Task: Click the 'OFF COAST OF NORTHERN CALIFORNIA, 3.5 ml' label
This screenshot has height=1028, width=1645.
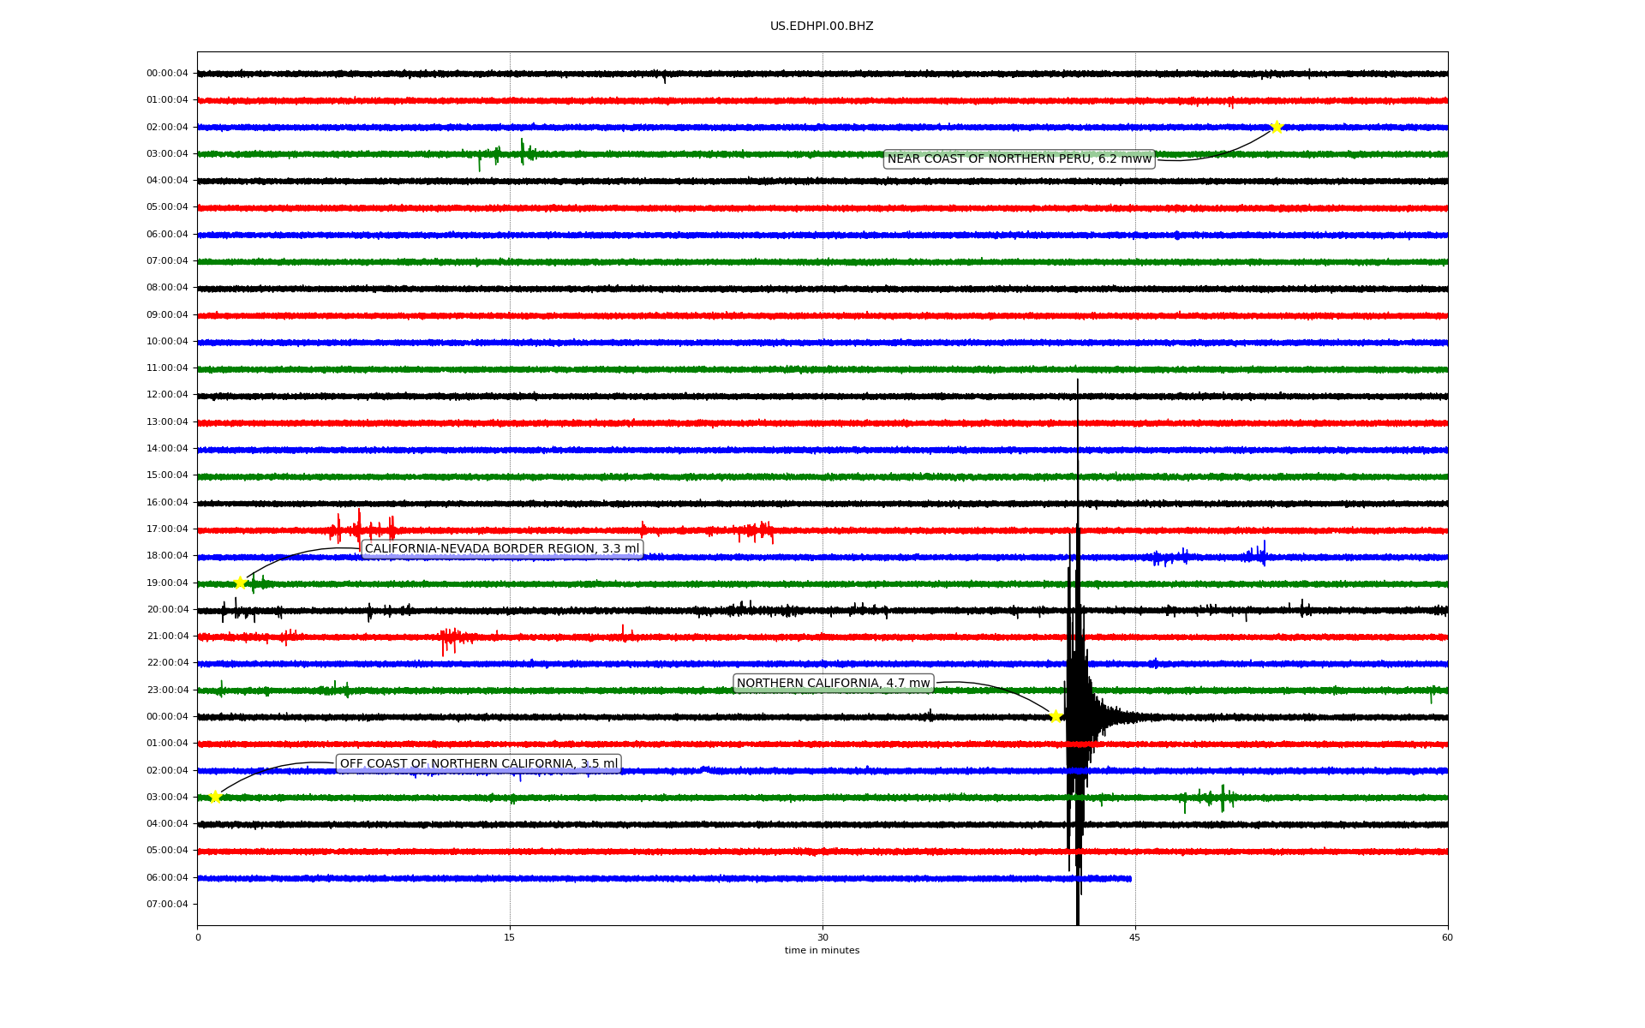Action: [478, 764]
